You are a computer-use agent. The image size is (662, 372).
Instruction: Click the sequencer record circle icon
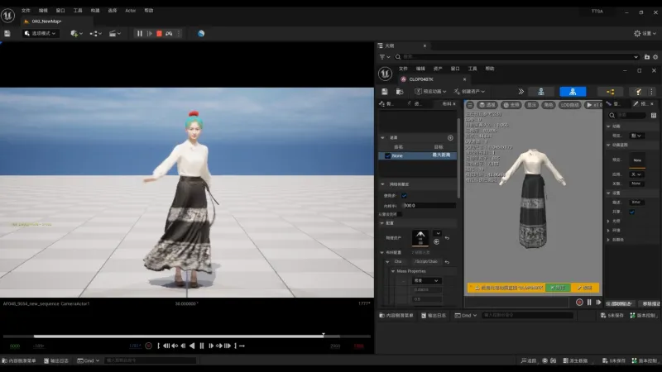click(148, 346)
